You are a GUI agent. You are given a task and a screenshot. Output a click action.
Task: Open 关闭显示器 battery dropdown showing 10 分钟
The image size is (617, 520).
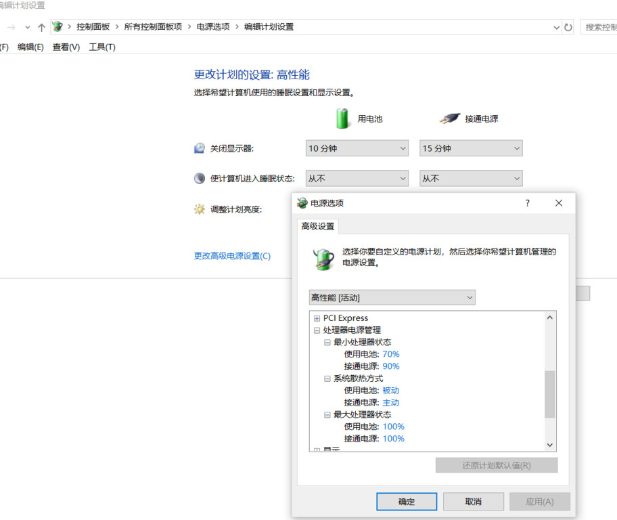click(x=357, y=148)
